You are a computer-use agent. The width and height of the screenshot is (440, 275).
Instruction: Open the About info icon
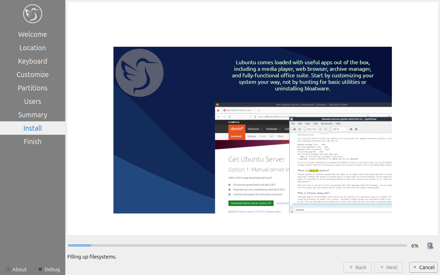click(8, 269)
